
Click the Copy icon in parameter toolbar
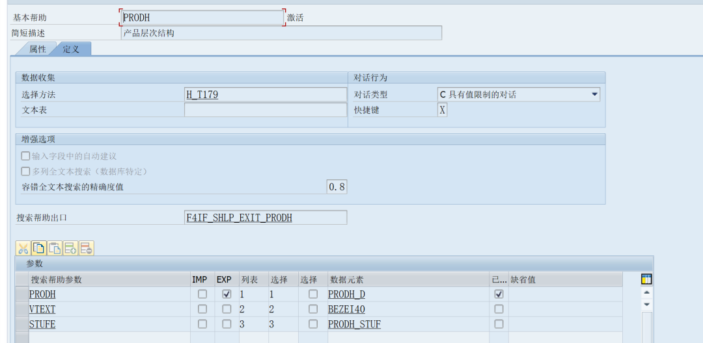39,248
